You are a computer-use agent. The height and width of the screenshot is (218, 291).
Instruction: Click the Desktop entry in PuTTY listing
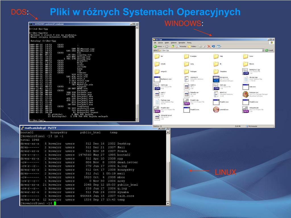point(124,144)
